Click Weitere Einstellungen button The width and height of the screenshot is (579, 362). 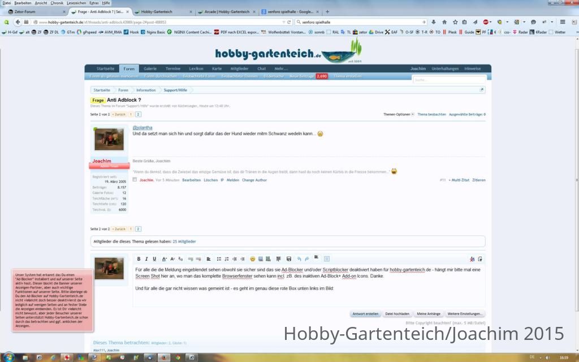[x=465, y=314]
